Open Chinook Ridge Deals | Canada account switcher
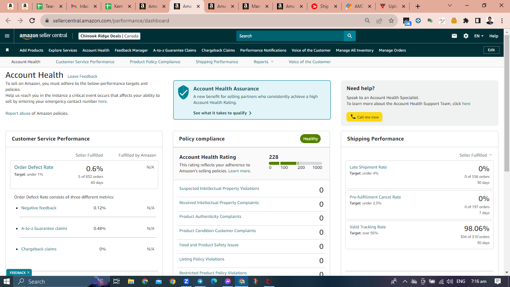This screenshot has width=510, height=287. click(109, 36)
